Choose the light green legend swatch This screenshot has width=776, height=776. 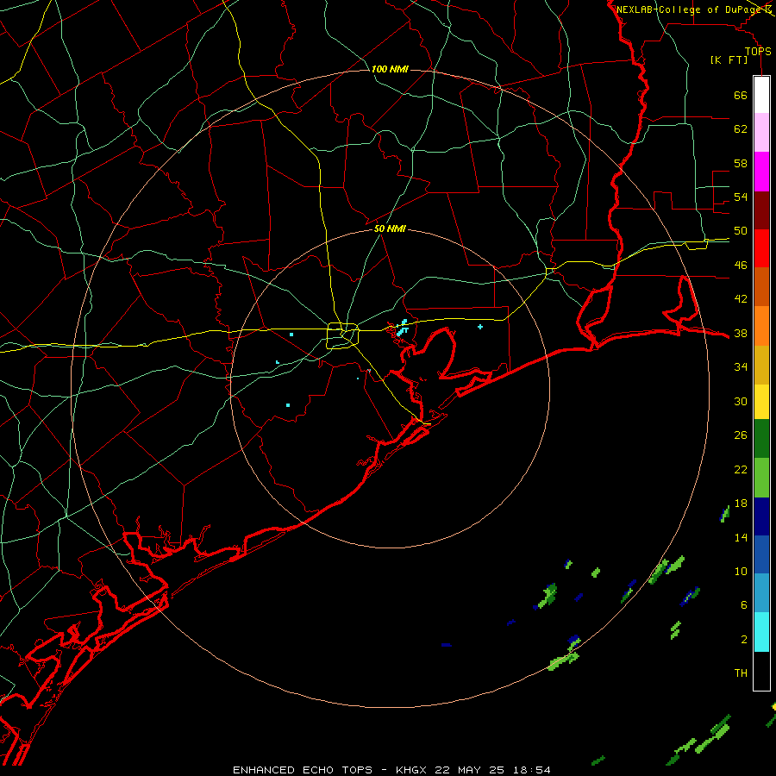coord(761,478)
